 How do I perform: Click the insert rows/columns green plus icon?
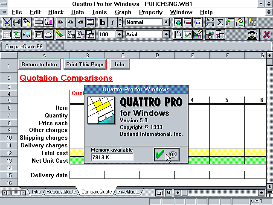178,22
